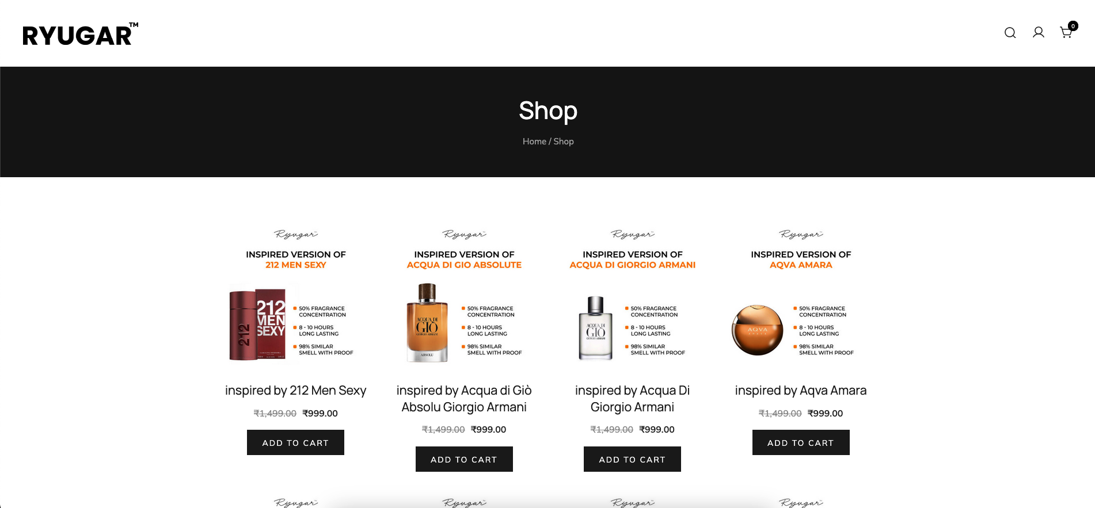The width and height of the screenshot is (1095, 508).
Task: Click the Ryugar script logo above Aqva Amara
Action: pos(801,234)
